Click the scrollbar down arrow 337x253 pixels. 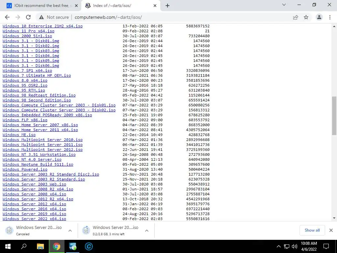(334, 218)
